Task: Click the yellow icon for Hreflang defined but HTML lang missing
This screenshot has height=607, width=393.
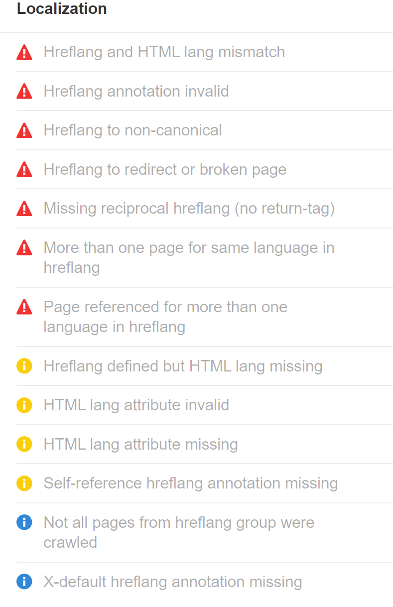Action: click(24, 366)
